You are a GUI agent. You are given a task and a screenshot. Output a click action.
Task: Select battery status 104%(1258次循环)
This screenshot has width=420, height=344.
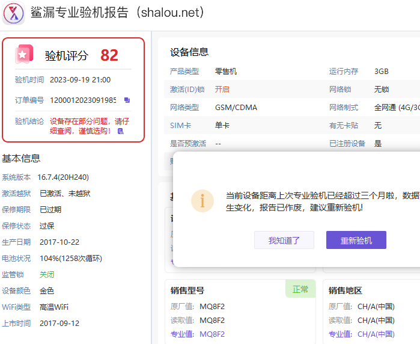[x=71, y=259]
